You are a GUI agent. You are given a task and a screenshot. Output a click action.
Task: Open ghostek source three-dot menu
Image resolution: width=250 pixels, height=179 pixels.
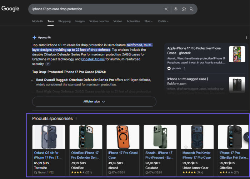(x=184, y=68)
